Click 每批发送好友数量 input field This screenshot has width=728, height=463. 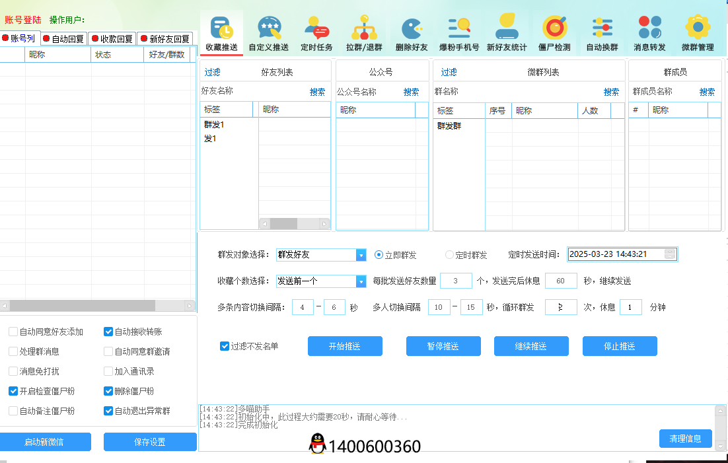(456, 281)
